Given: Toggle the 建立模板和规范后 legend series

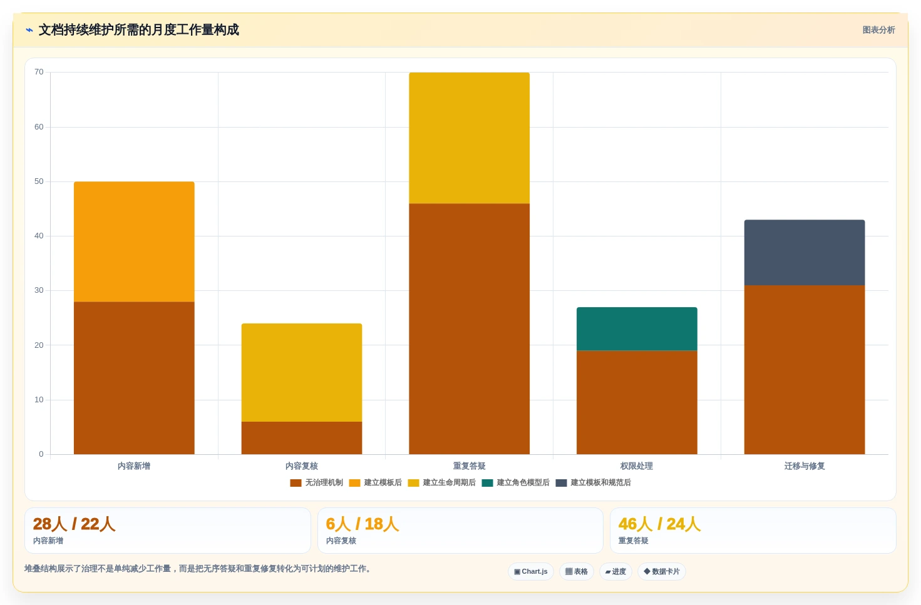Looking at the screenshot, I should coord(594,483).
